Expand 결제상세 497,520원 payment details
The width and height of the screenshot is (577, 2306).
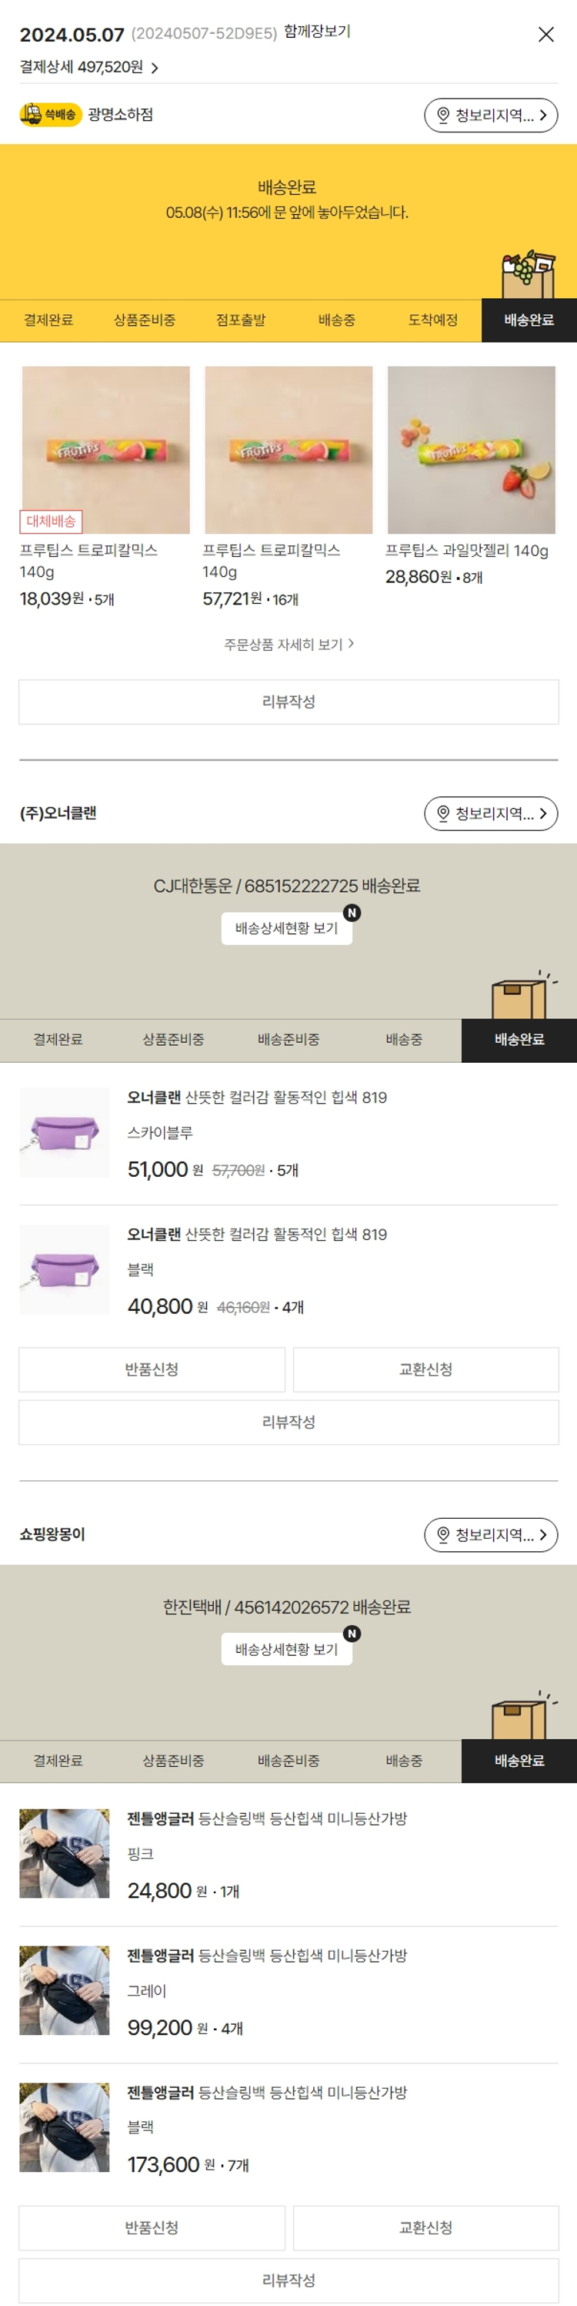point(89,67)
